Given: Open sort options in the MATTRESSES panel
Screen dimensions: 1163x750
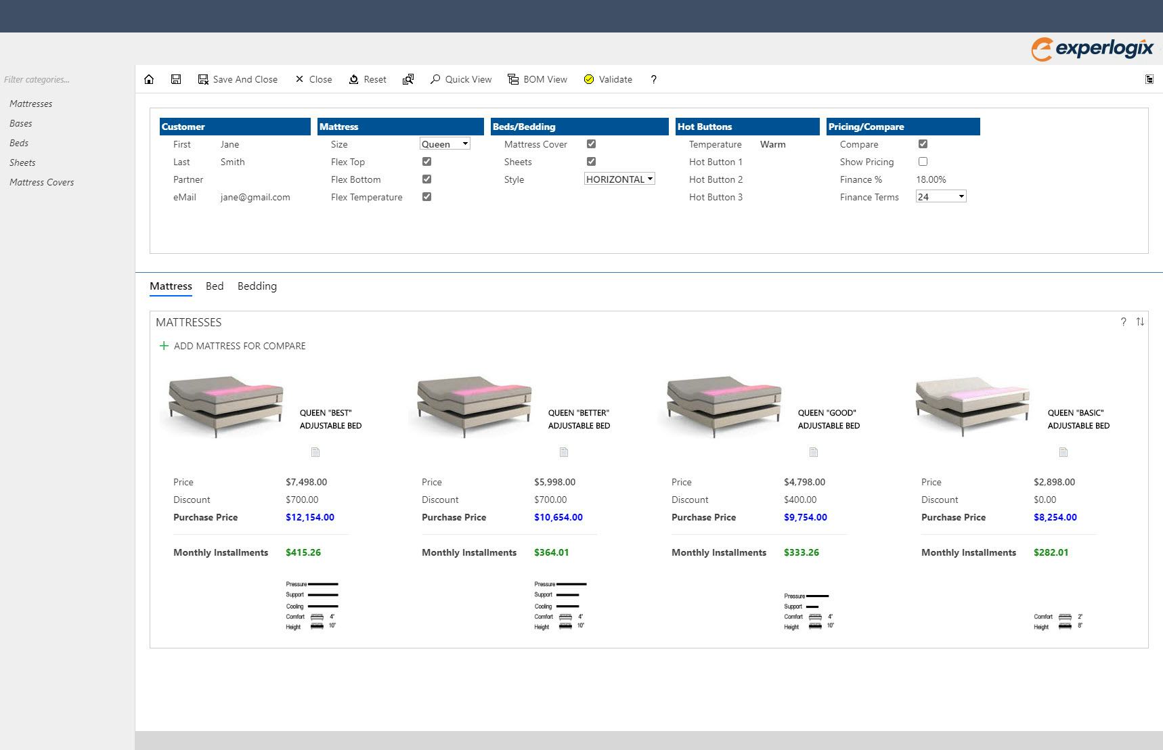Looking at the screenshot, I should (1140, 322).
